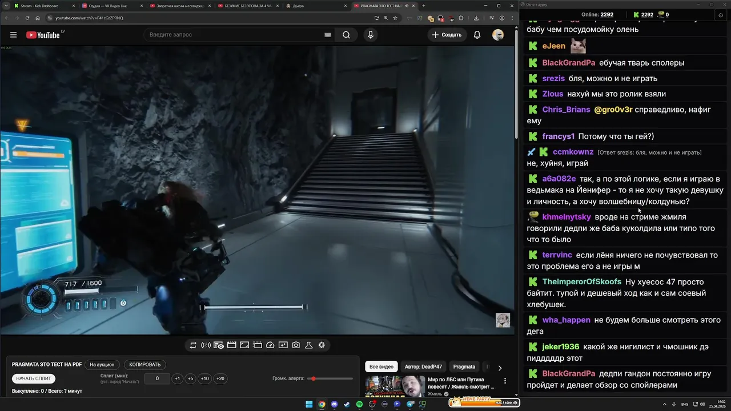Take a video screenshot with the camera icon
The height and width of the screenshot is (411, 731).
click(x=296, y=345)
